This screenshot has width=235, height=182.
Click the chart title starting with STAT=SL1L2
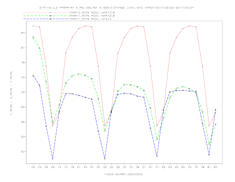tap(117, 8)
